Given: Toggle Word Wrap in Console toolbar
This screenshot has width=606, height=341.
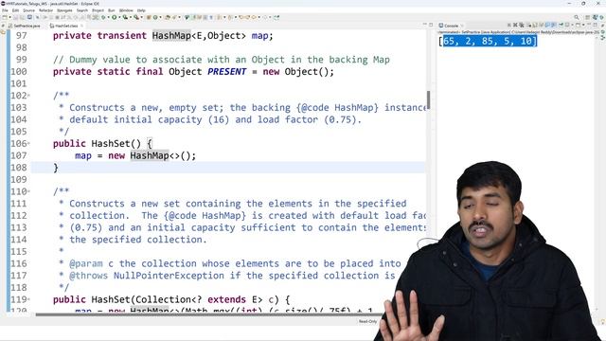Looking at the screenshot, I should [x=541, y=26].
